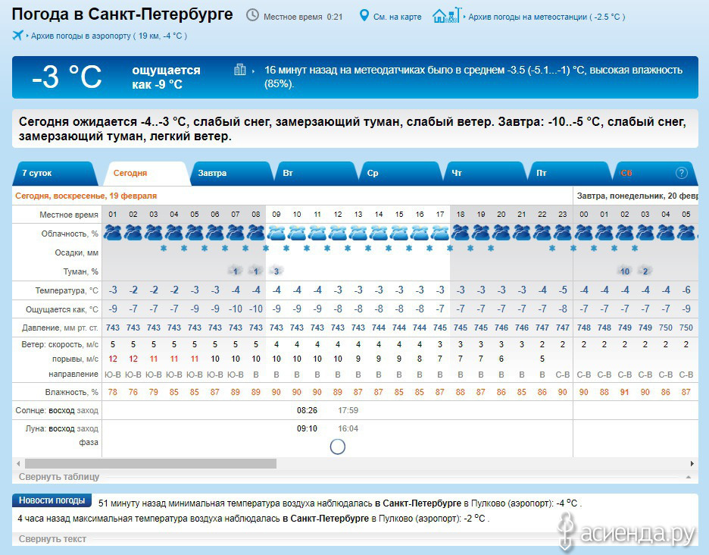
Task: Click the moon phase circle icon
Action: pos(338,447)
